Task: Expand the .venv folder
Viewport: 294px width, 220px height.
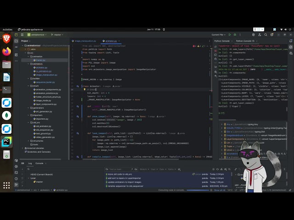Action: 25,49
